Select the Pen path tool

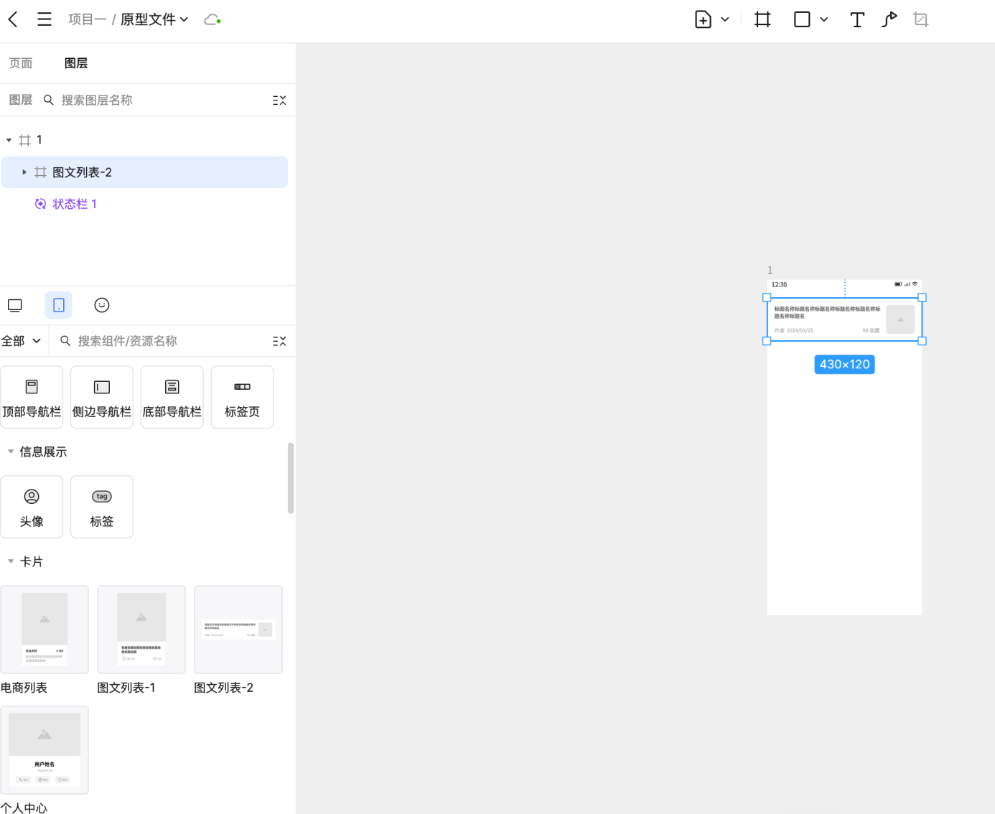889,19
